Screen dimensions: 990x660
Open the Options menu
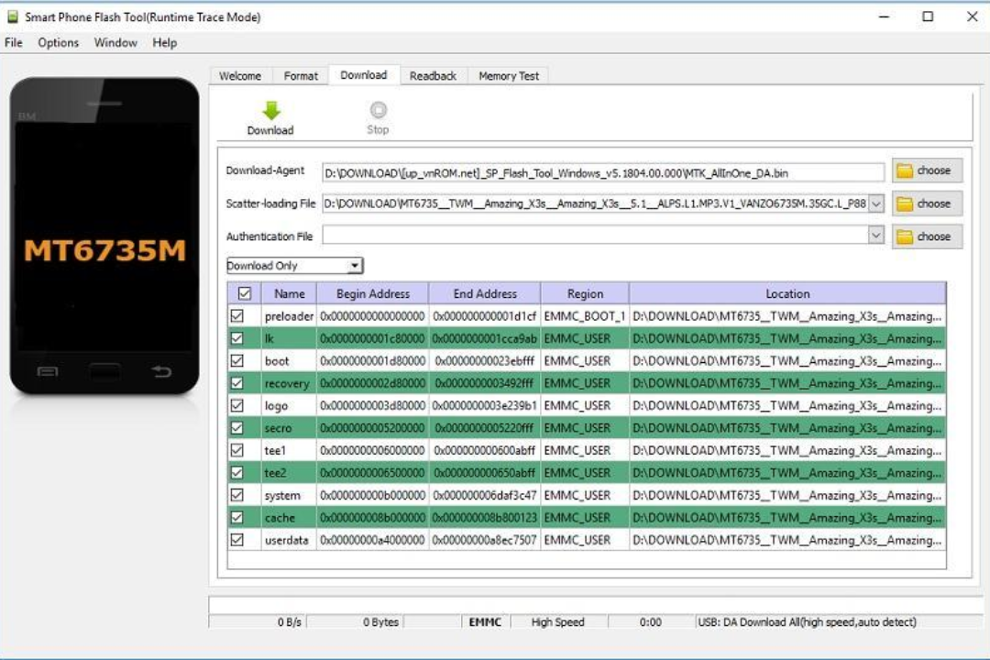tap(58, 43)
